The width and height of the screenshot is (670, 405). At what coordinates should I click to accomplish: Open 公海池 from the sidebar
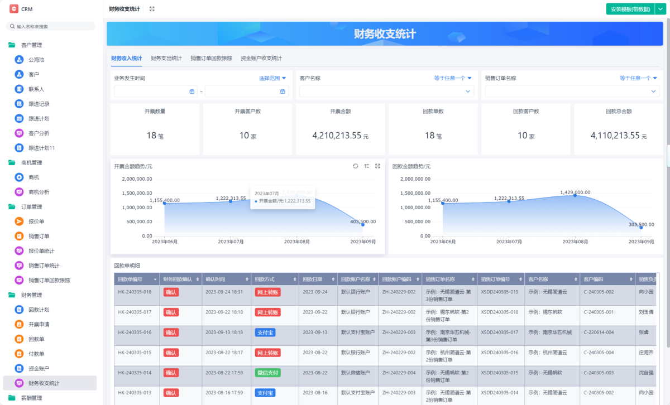36,60
